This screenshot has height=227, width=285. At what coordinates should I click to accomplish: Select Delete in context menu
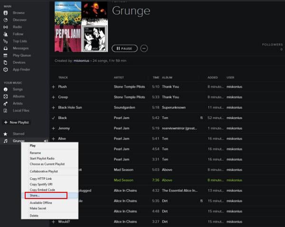click(x=34, y=216)
